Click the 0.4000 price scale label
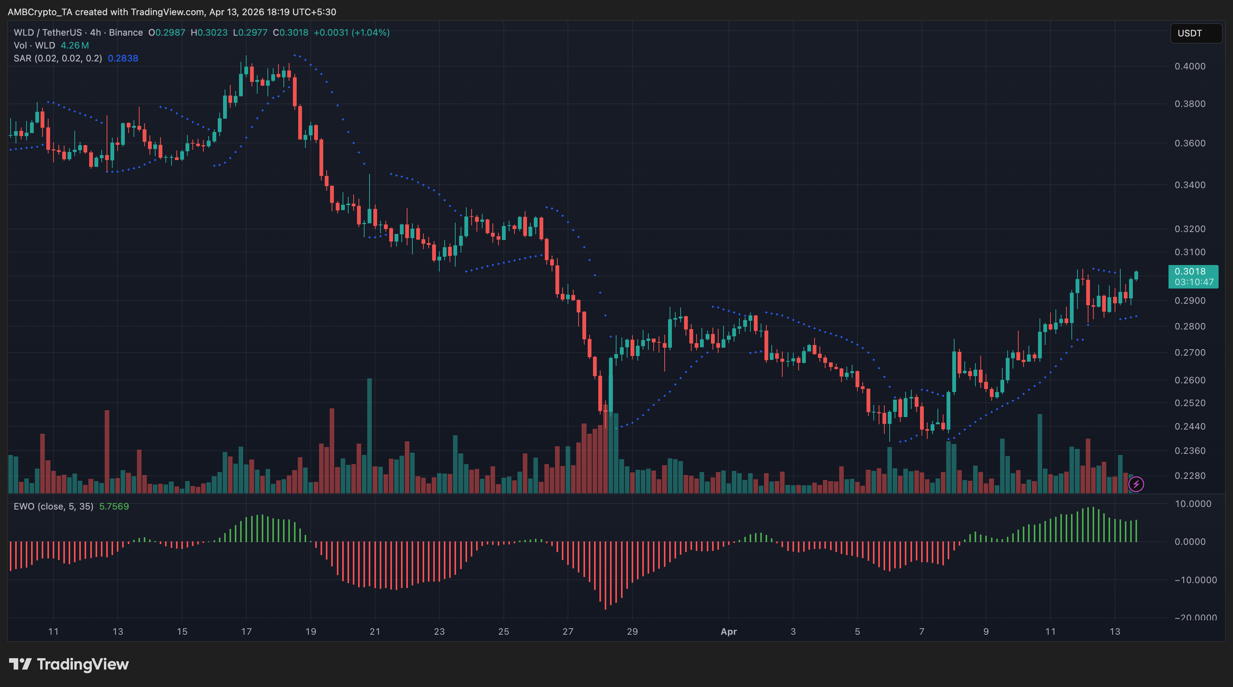 click(x=1190, y=66)
